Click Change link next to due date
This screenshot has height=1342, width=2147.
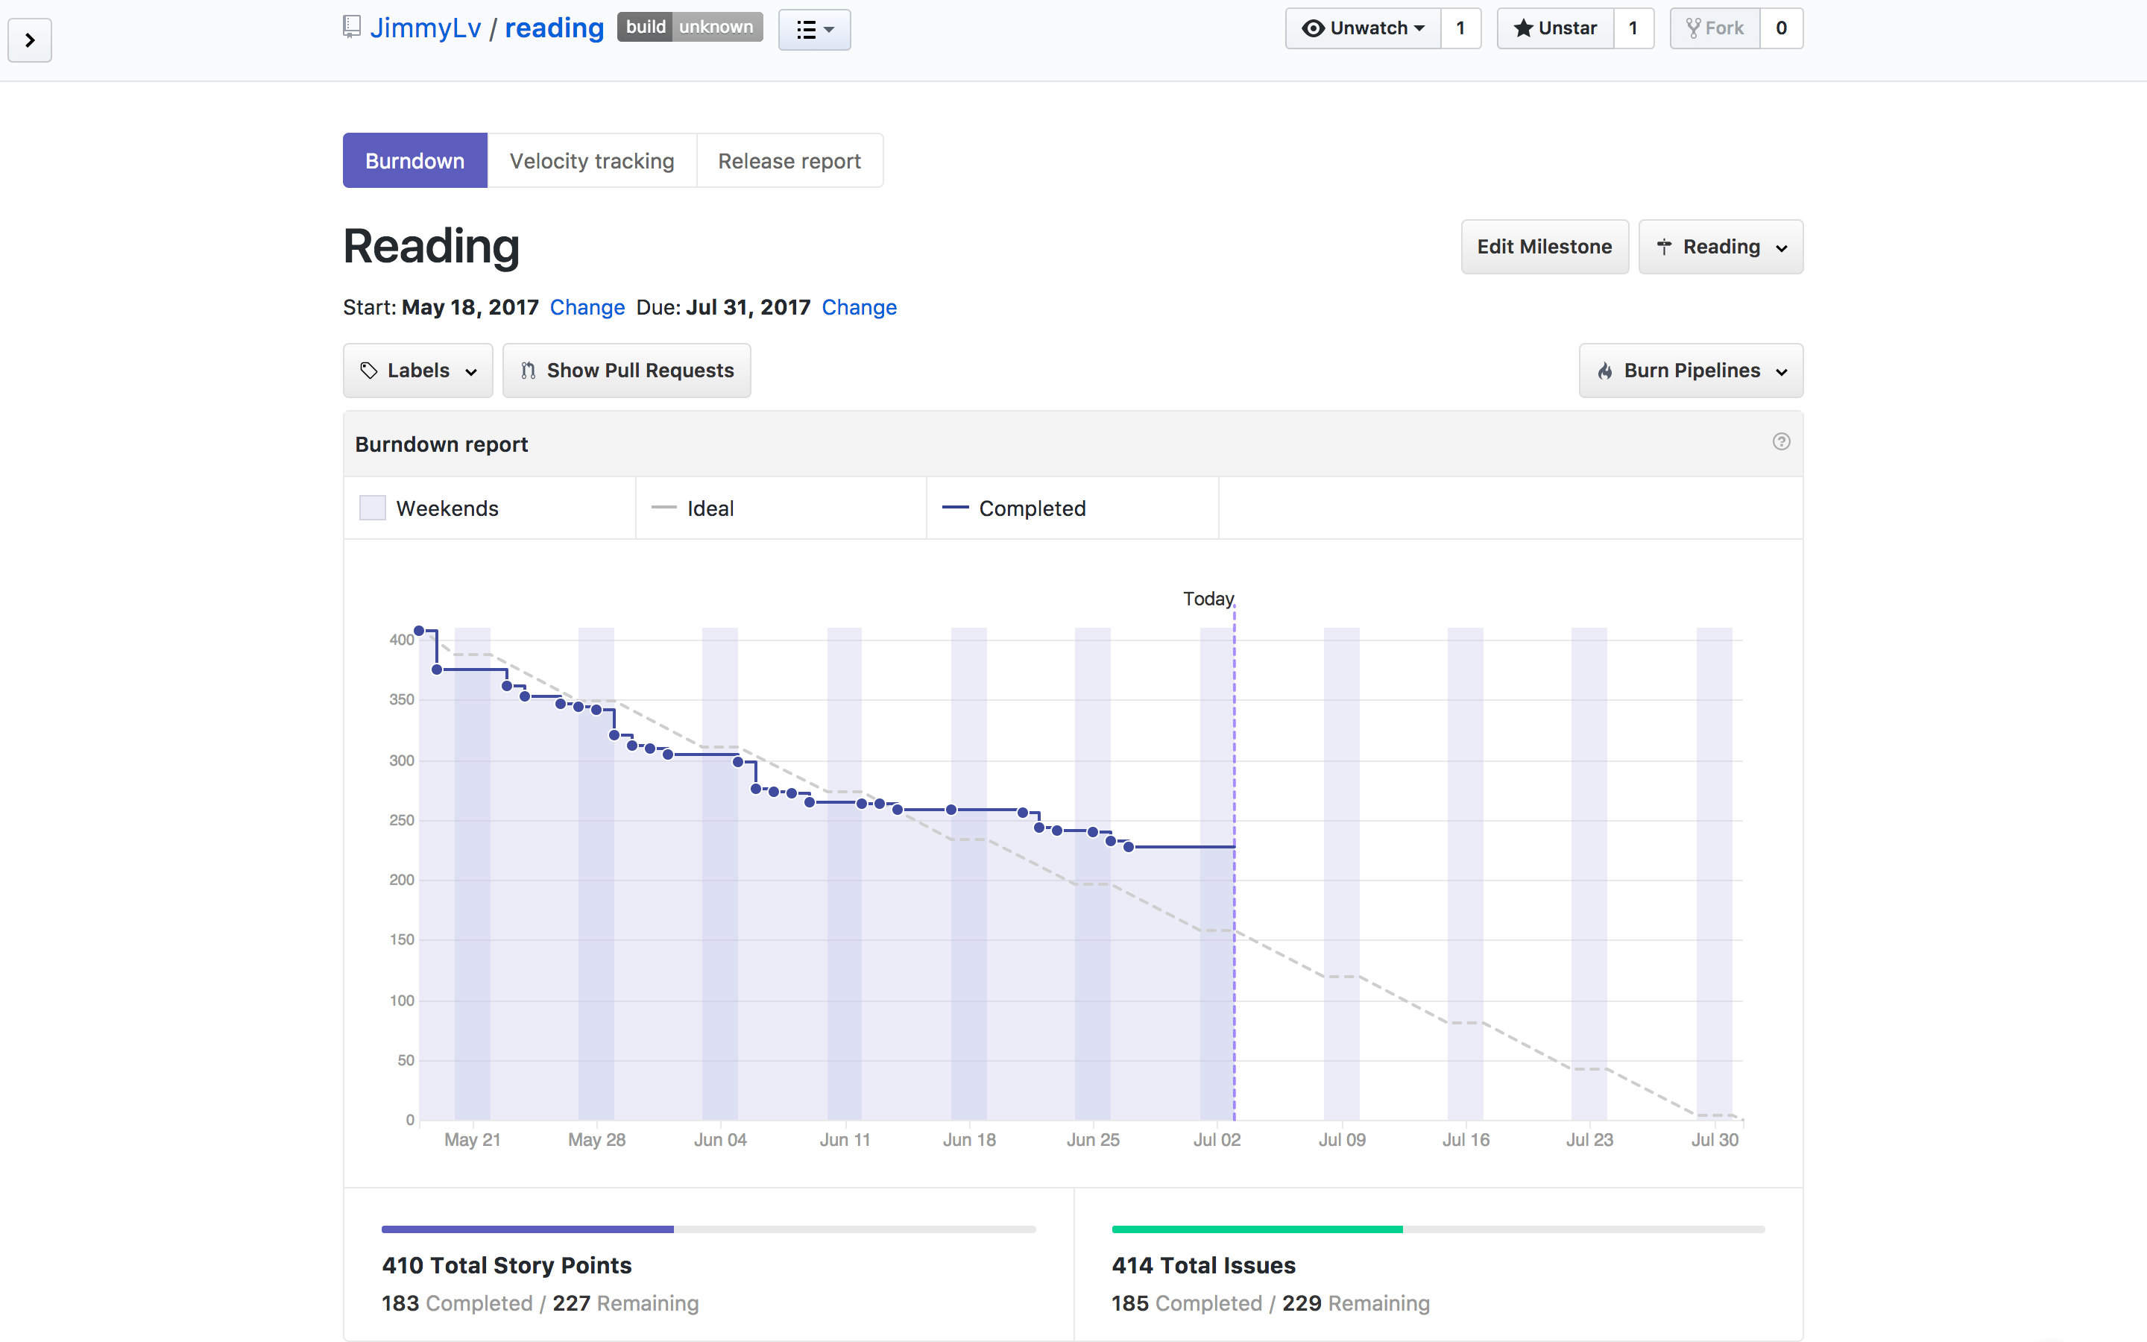coord(858,307)
